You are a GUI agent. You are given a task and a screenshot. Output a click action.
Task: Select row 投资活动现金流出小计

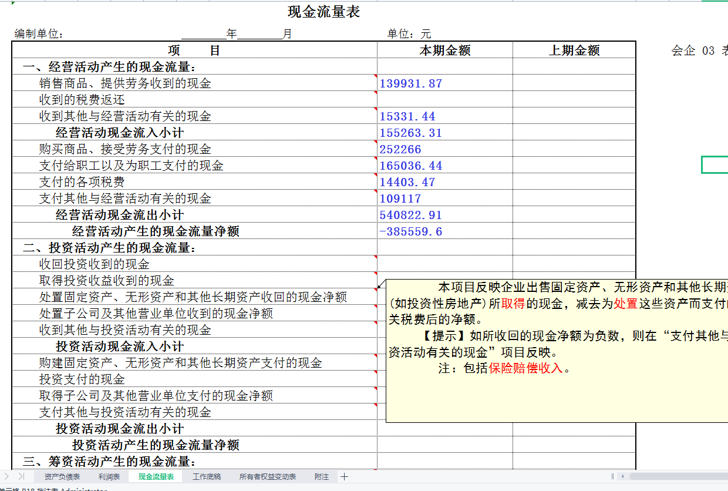click(120, 429)
